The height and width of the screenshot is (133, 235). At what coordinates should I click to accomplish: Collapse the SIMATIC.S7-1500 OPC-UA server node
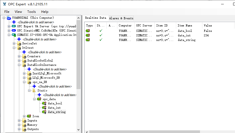[x=9, y=35]
